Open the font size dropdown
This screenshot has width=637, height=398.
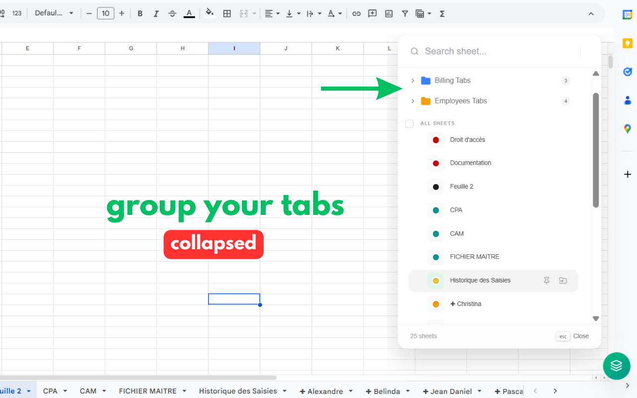[x=106, y=13]
